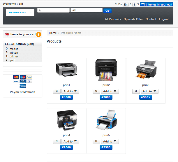Open the prin1 printer thumbnail
This screenshot has width=178, height=162.
(x=66, y=70)
